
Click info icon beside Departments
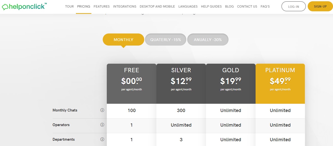102,139
